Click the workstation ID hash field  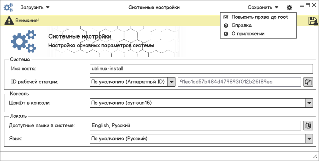[x=239, y=82]
